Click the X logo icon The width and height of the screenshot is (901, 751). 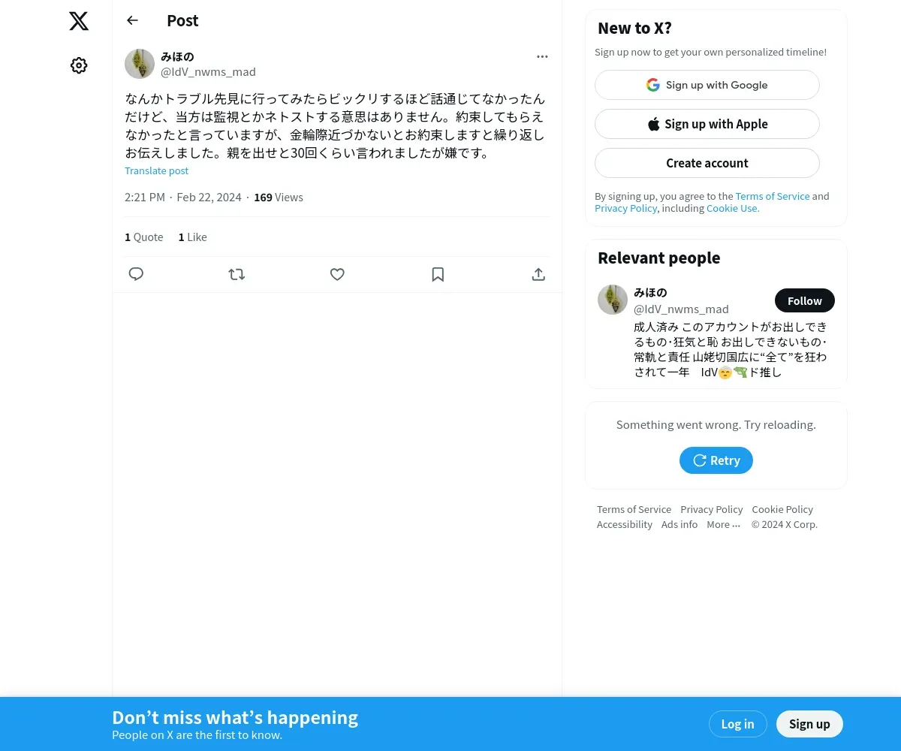tap(79, 21)
